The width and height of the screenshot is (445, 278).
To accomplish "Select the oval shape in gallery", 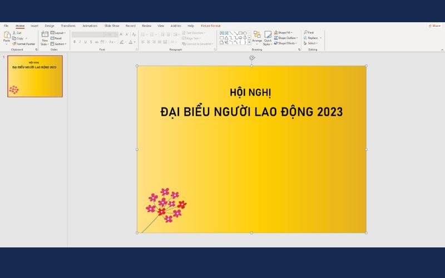I will [x=245, y=33].
